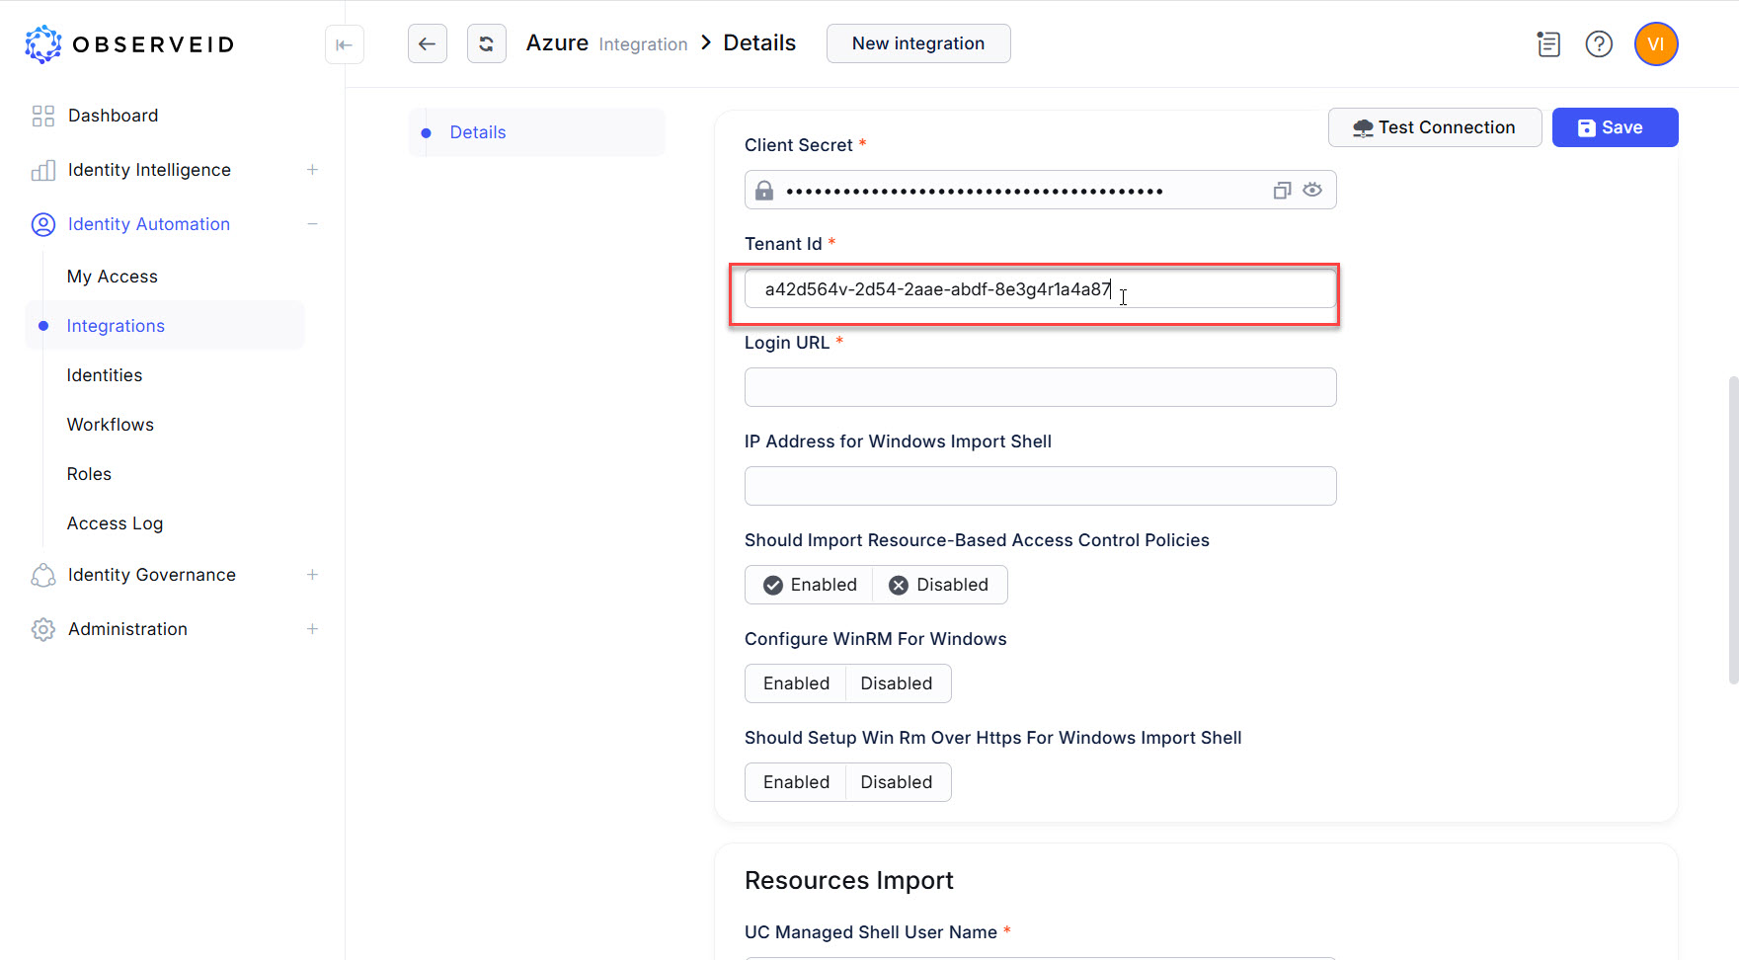Screen dimensions: 1739x960
Task: Open the VI user avatar menu
Action: (1656, 44)
